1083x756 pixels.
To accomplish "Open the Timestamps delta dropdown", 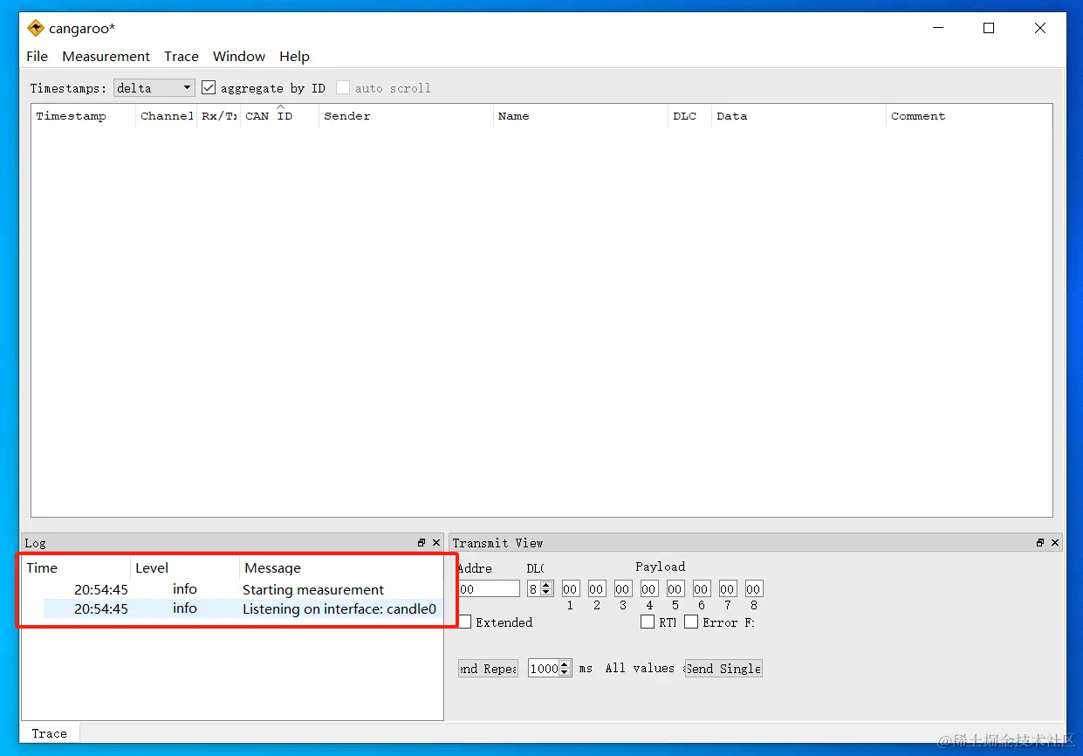I will pyautogui.click(x=154, y=87).
